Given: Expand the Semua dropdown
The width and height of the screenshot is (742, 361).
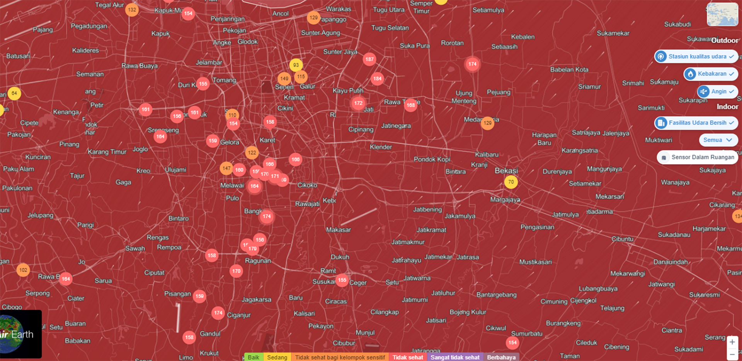Looking at the screenshot, I should pyautogui.click(x=718, y=140).
